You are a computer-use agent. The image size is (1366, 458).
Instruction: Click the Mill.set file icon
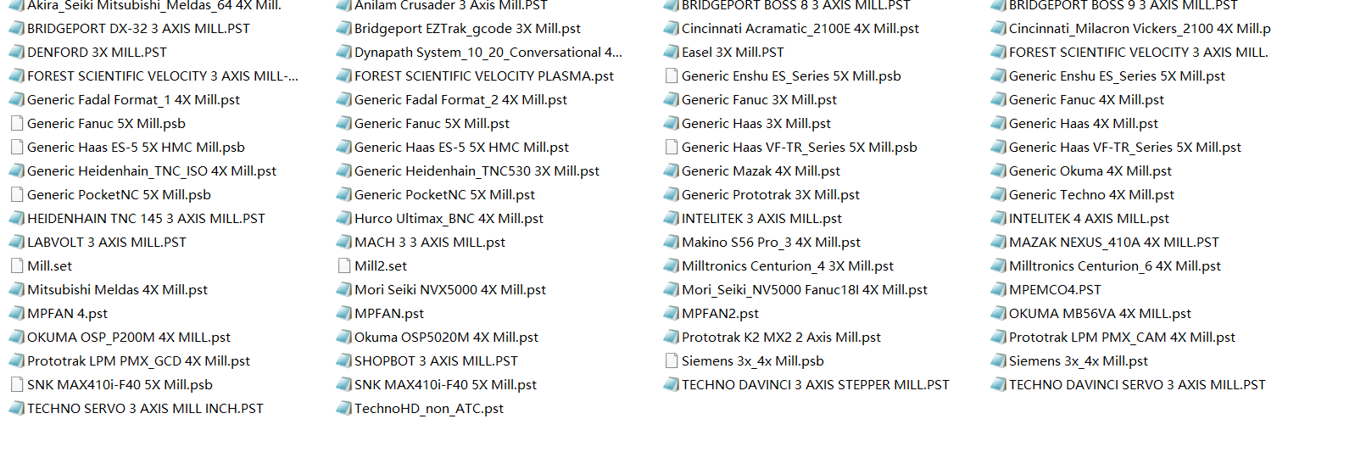[16, 265]
